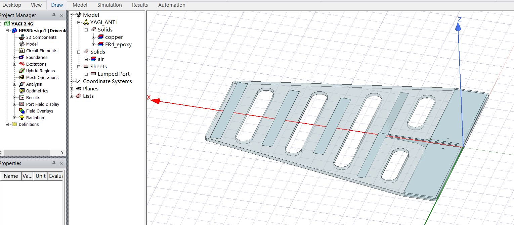
Task: Click the Radiation icon
Action: [x=22, y=118]
